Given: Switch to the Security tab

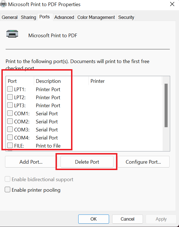Looking at the screenshot, I should click(126, 17).
